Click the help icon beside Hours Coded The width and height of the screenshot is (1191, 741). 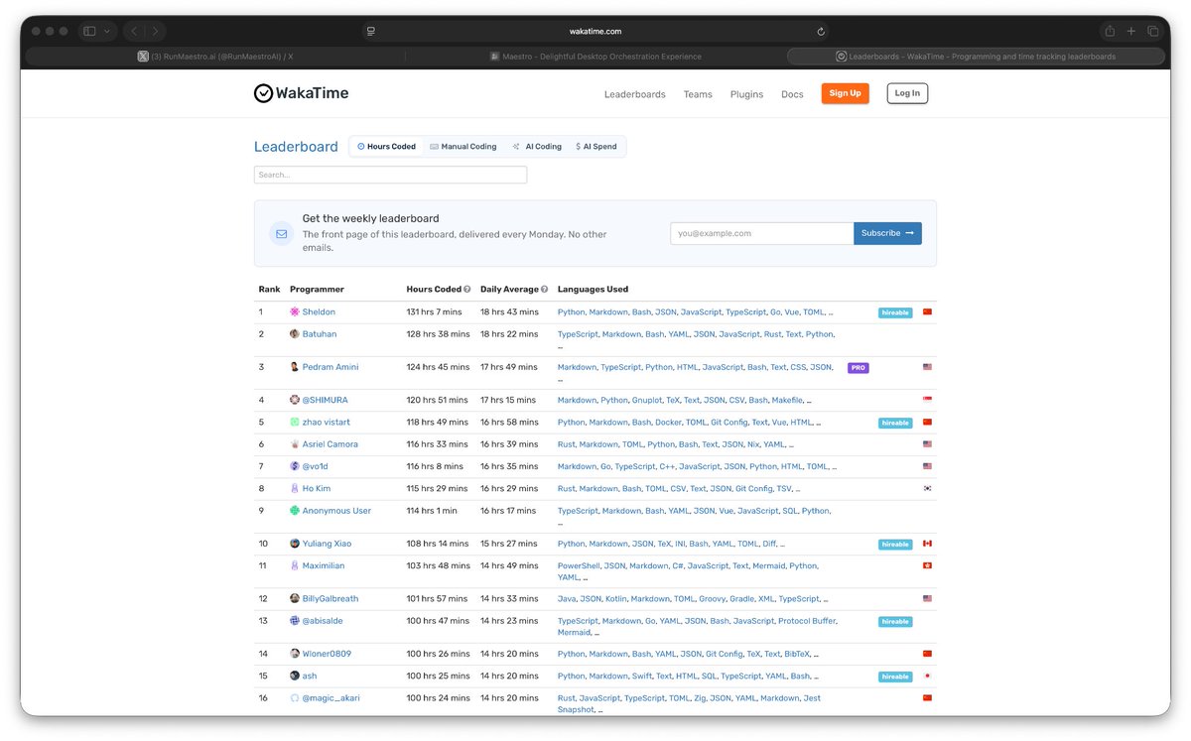pyautogui.click(x=467, y=290)
